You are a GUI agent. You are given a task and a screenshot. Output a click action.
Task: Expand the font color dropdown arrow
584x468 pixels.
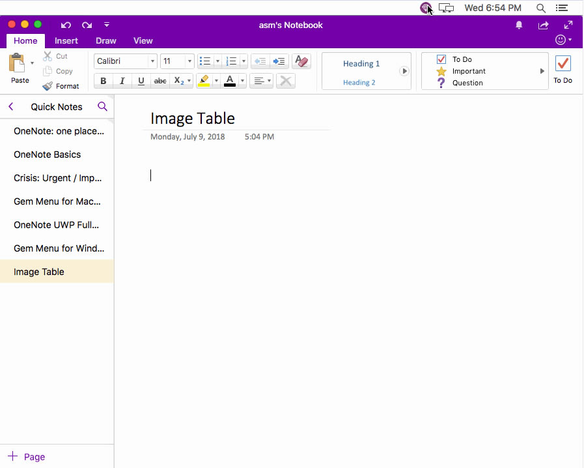[242, 81]
